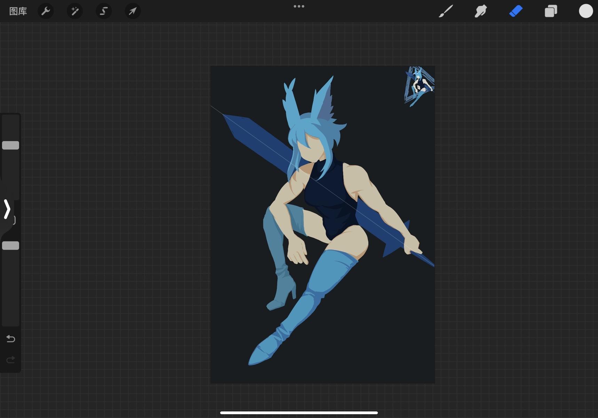Open the three-dot multitasking menu

pos(299,6)
